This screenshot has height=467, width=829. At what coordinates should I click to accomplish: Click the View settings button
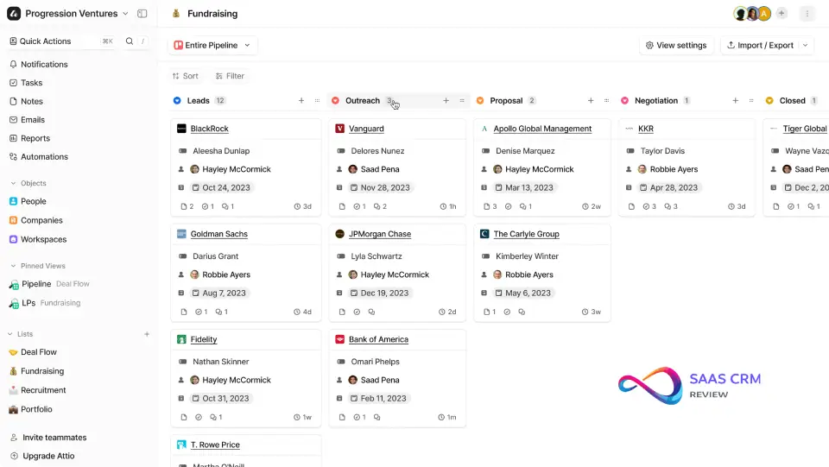(x=675, y=46)
